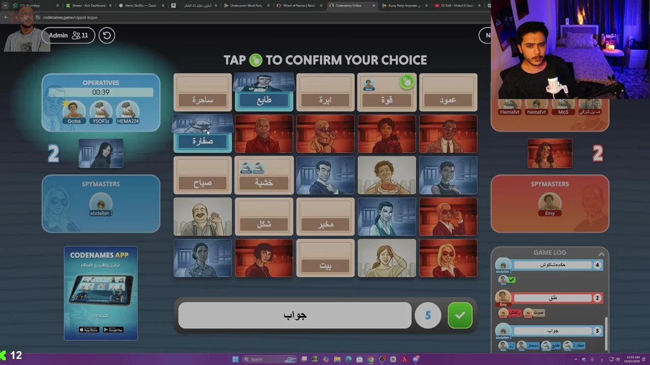The height and width of the screenshot is (365, 650).
Task: Click the taskbar Search box
Action: coord(270,359)
